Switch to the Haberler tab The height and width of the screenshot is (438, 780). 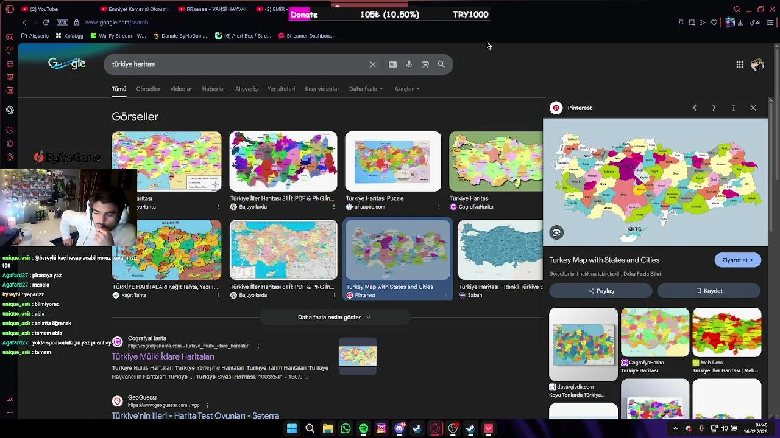[x=213, y=89]
